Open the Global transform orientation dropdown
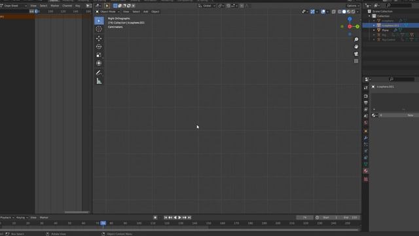Screen dimensions: 419x236 [207, 6]
